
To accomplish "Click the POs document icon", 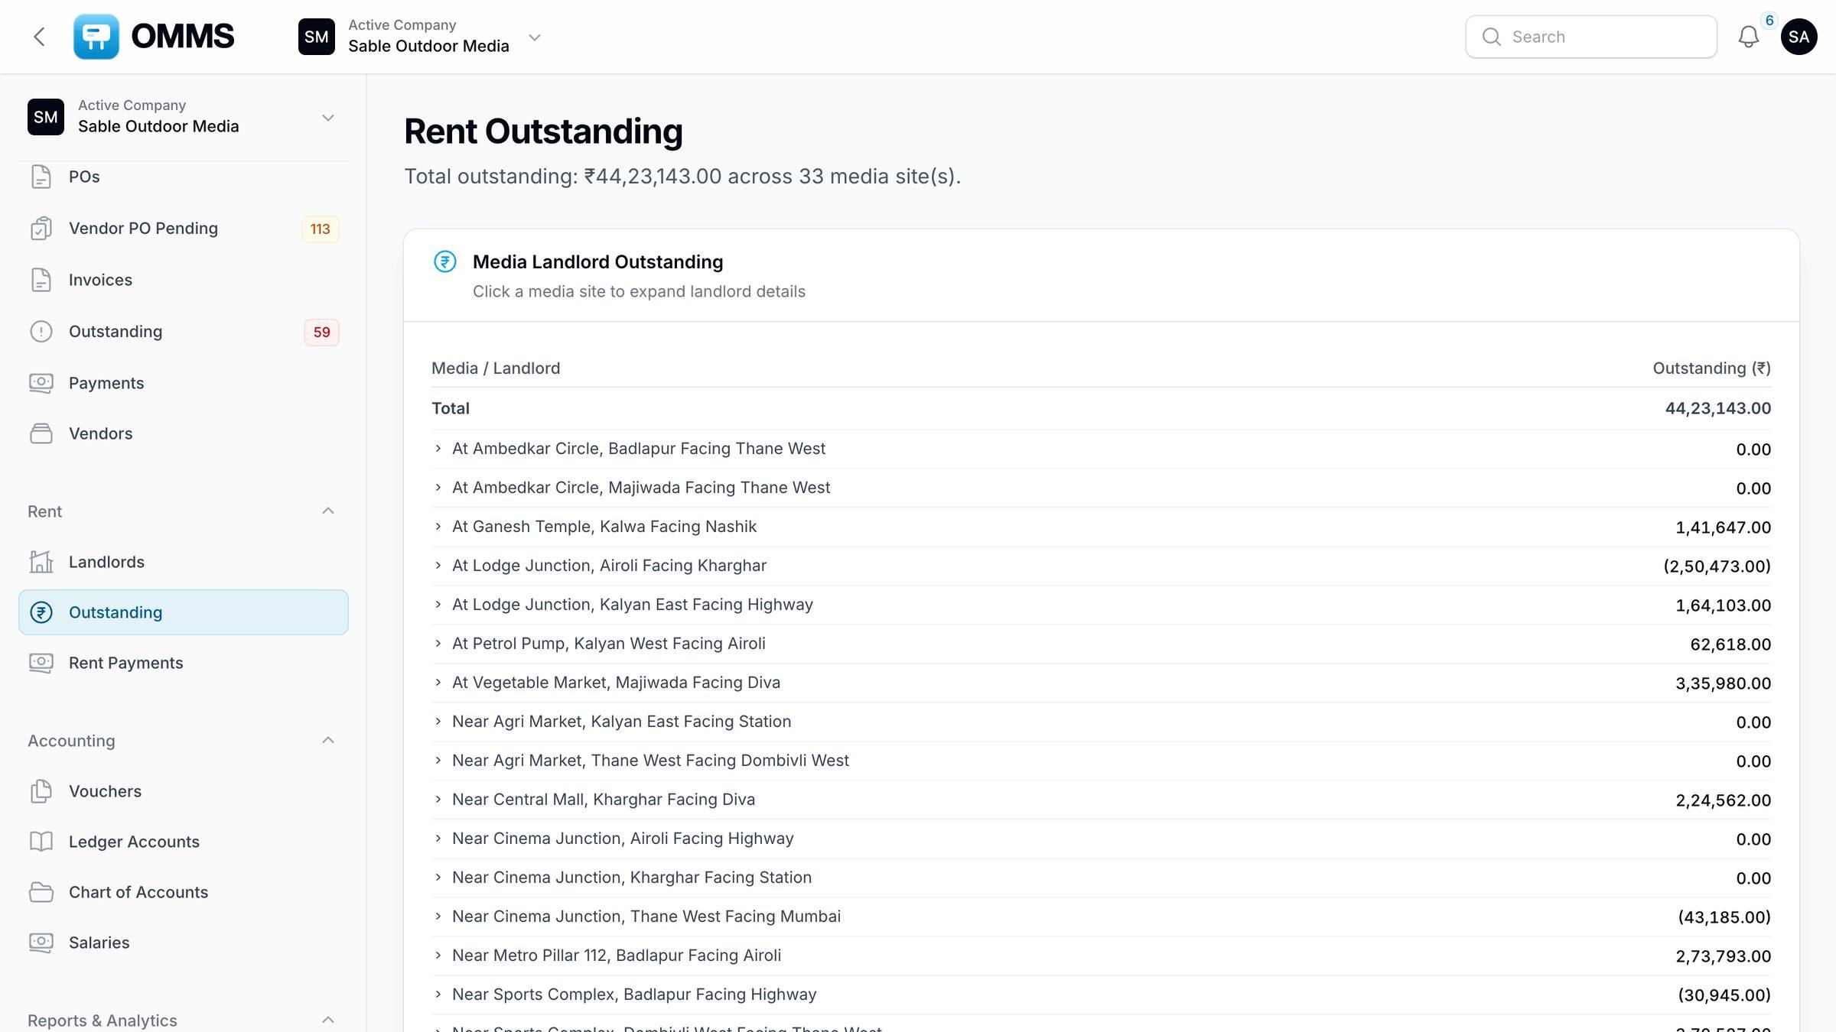I will tap(41, 177).
